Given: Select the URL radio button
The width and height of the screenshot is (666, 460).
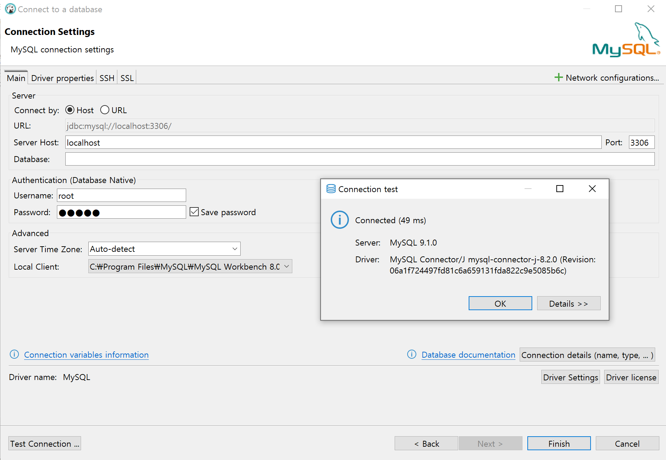Looking at the screenshot, I should pyautogui.click(x=105, y=110).
